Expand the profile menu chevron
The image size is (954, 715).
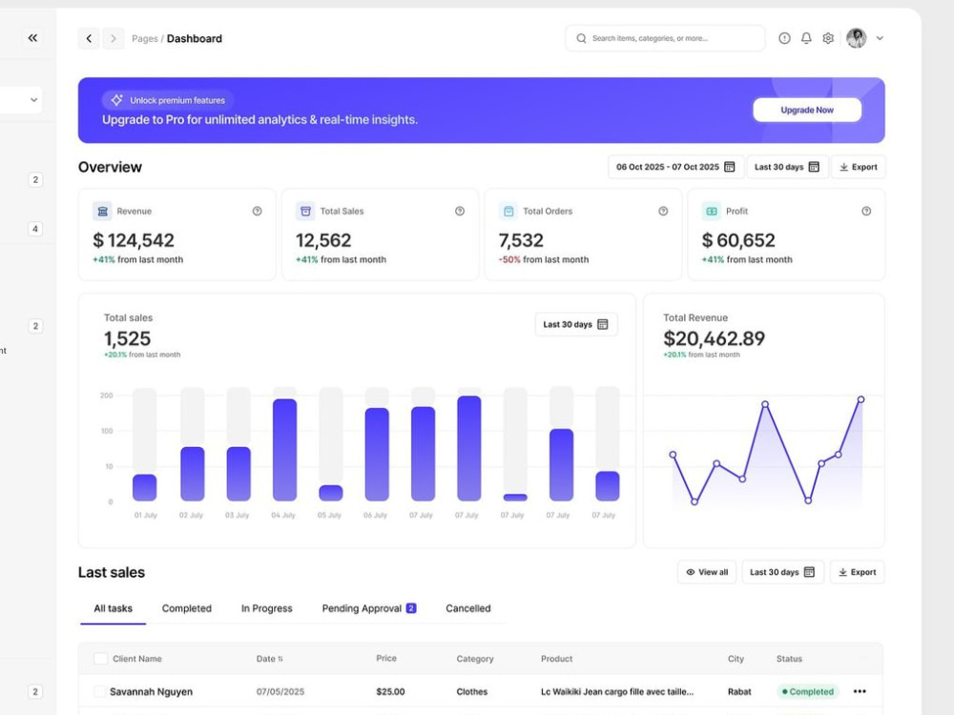(x=880, y=38)
